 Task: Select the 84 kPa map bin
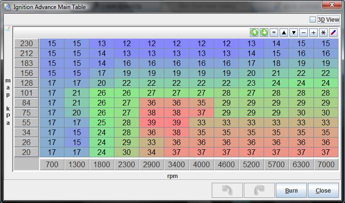(x=26, y=103)
